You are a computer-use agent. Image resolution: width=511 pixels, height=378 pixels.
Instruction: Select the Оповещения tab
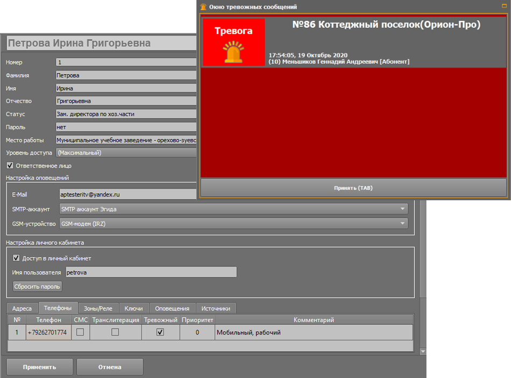click(x=172, y=308)
